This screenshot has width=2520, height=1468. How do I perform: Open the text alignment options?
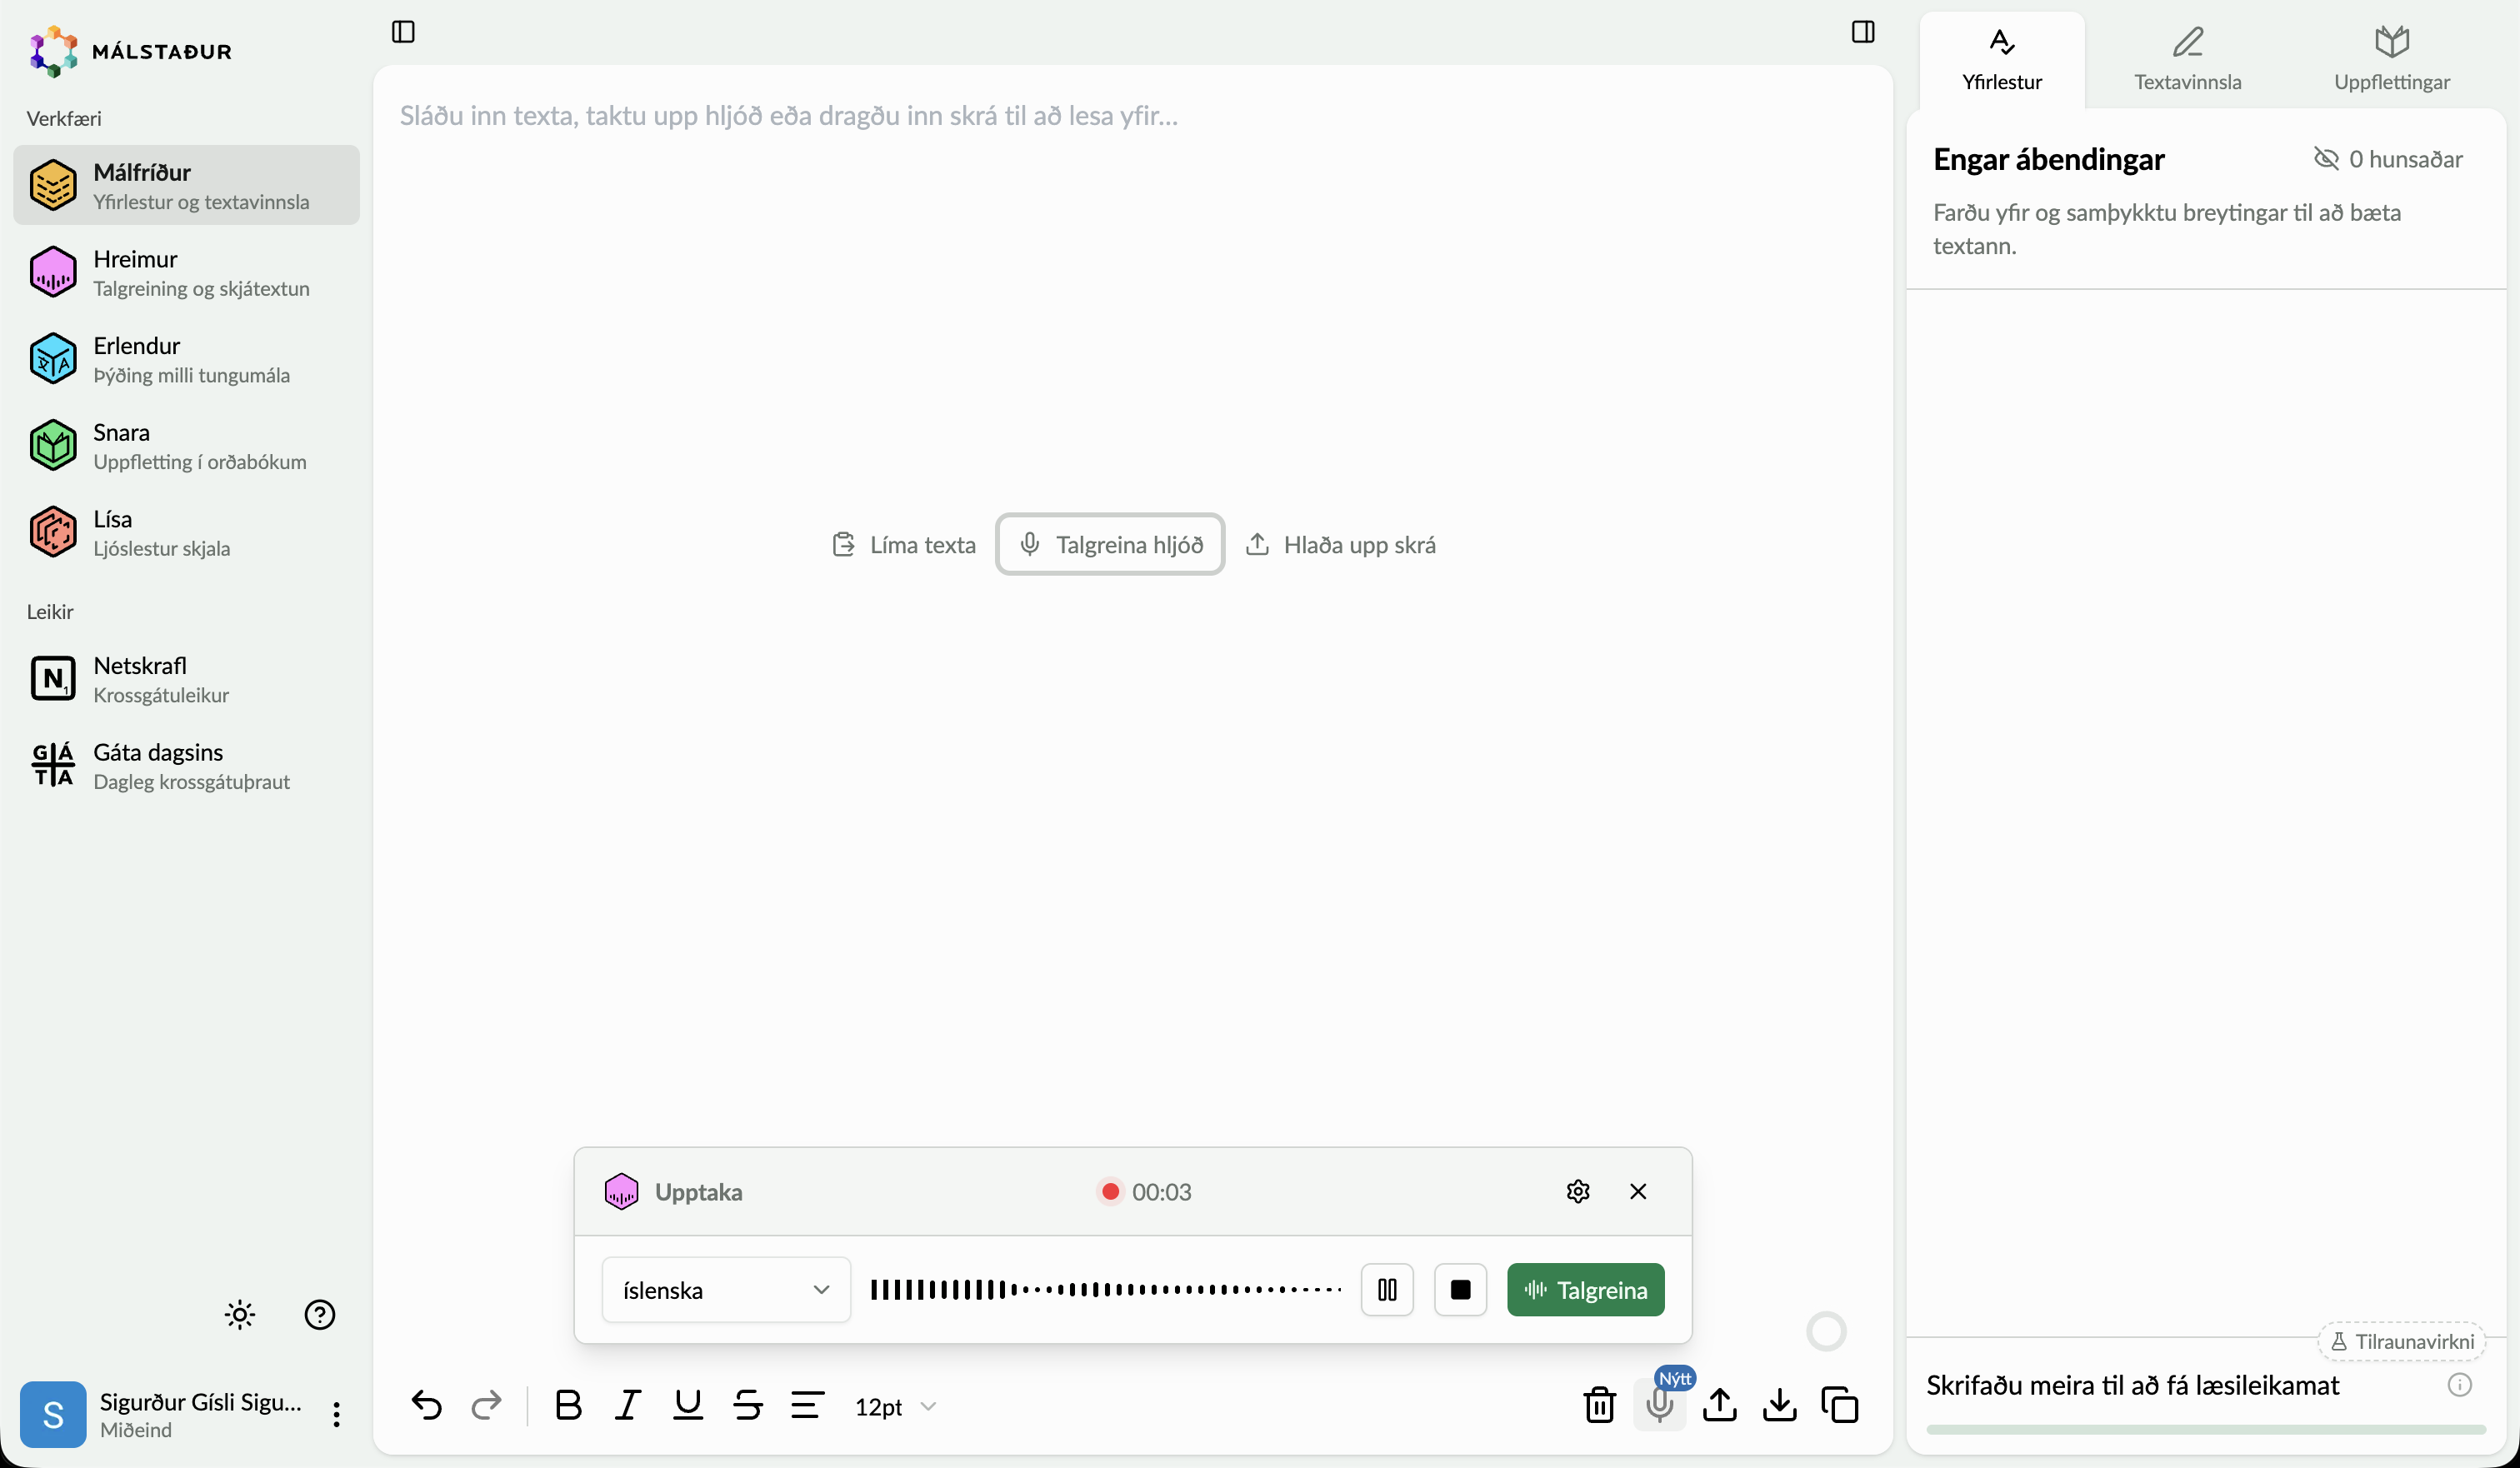808,1405
